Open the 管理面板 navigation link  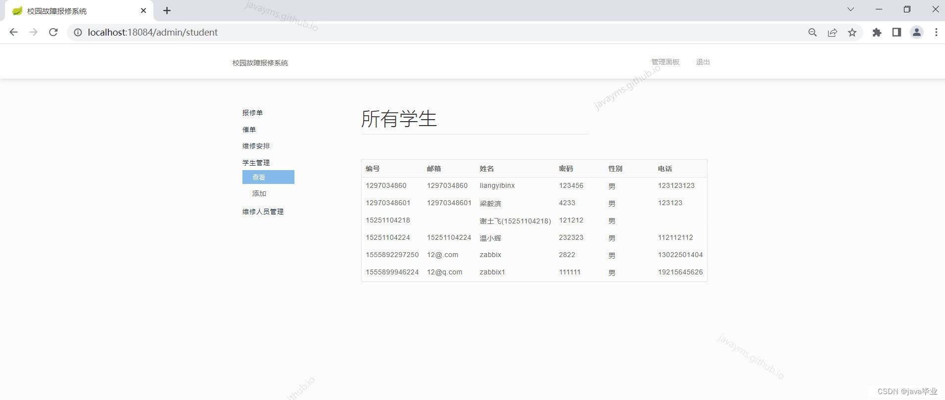coord(665,62)
